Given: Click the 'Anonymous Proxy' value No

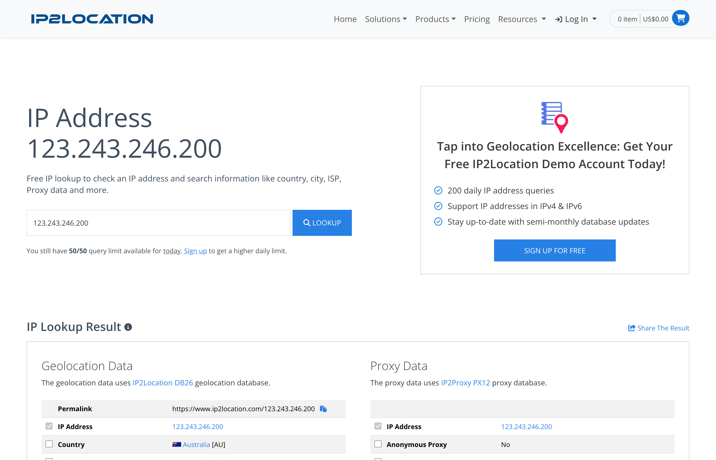Looking at the screenshot, I should (x=506, y=444).
